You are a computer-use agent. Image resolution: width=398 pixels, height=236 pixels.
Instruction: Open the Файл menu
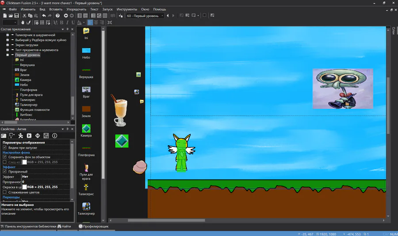pos(12,9)
